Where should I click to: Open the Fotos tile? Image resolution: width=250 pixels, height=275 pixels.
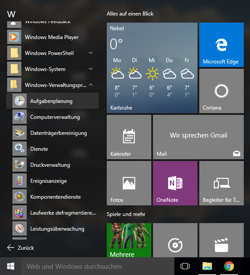click(x=129, y=183)
